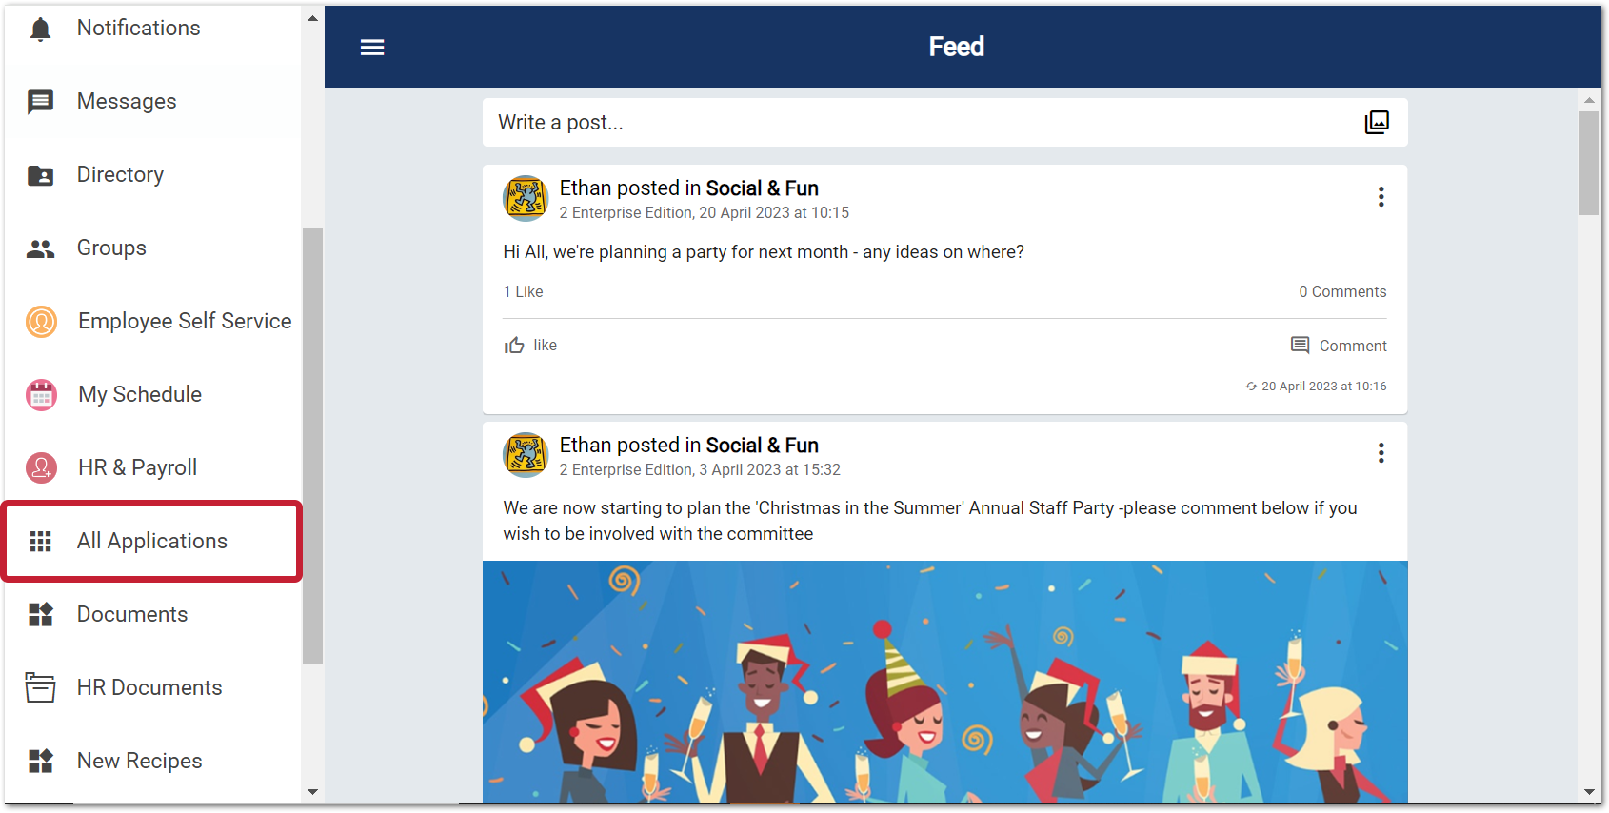
Task: Open Employee Self Service icon
Action: click(40, 322)
